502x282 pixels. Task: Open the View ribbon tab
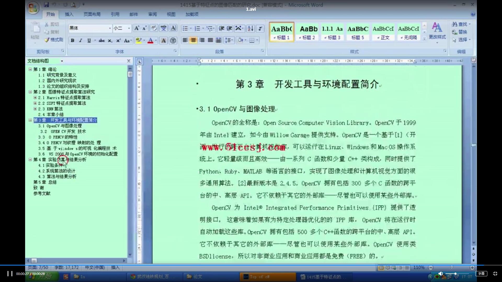tap(171, 14)
